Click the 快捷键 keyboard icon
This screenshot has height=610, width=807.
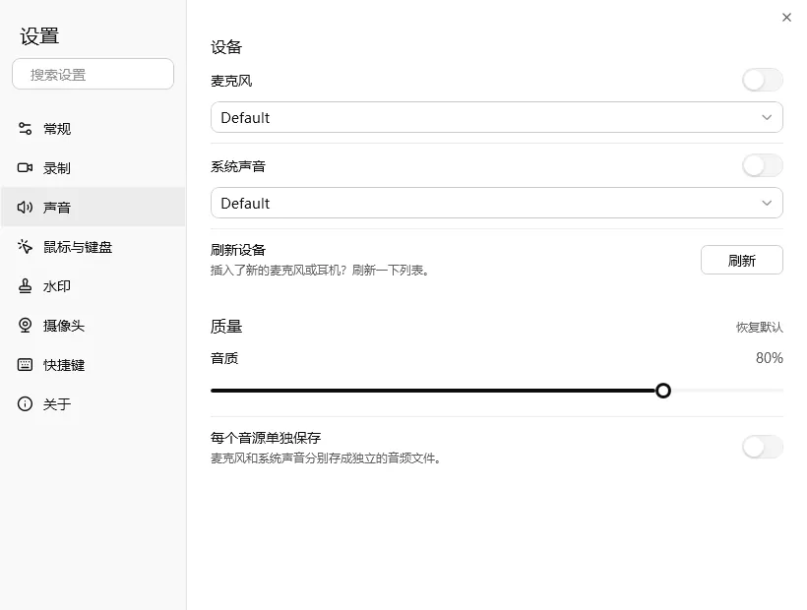pos(25,365)
